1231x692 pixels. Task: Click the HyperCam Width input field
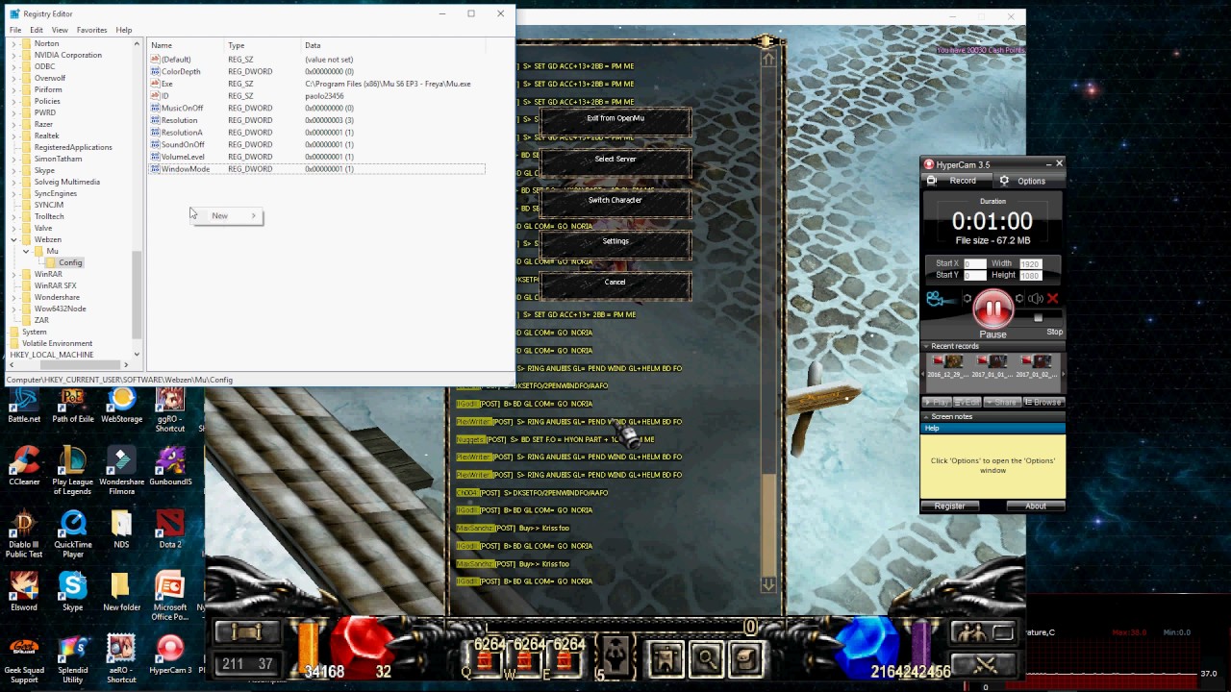(x=1029, y=263)
